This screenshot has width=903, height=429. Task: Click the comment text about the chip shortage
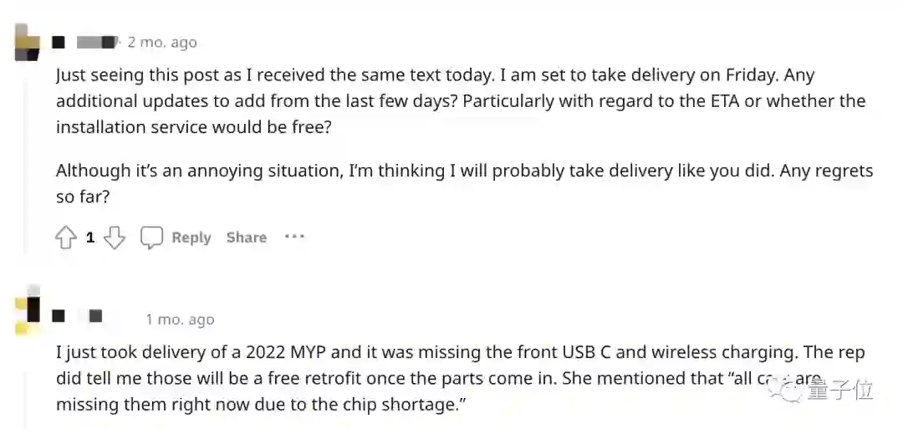pyautogui.click(x=460, y=378)
